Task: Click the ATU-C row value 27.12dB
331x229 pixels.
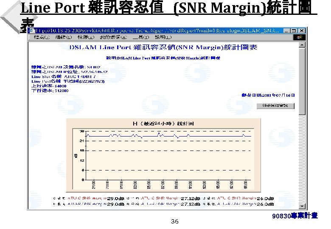Action: coord(191,198)
